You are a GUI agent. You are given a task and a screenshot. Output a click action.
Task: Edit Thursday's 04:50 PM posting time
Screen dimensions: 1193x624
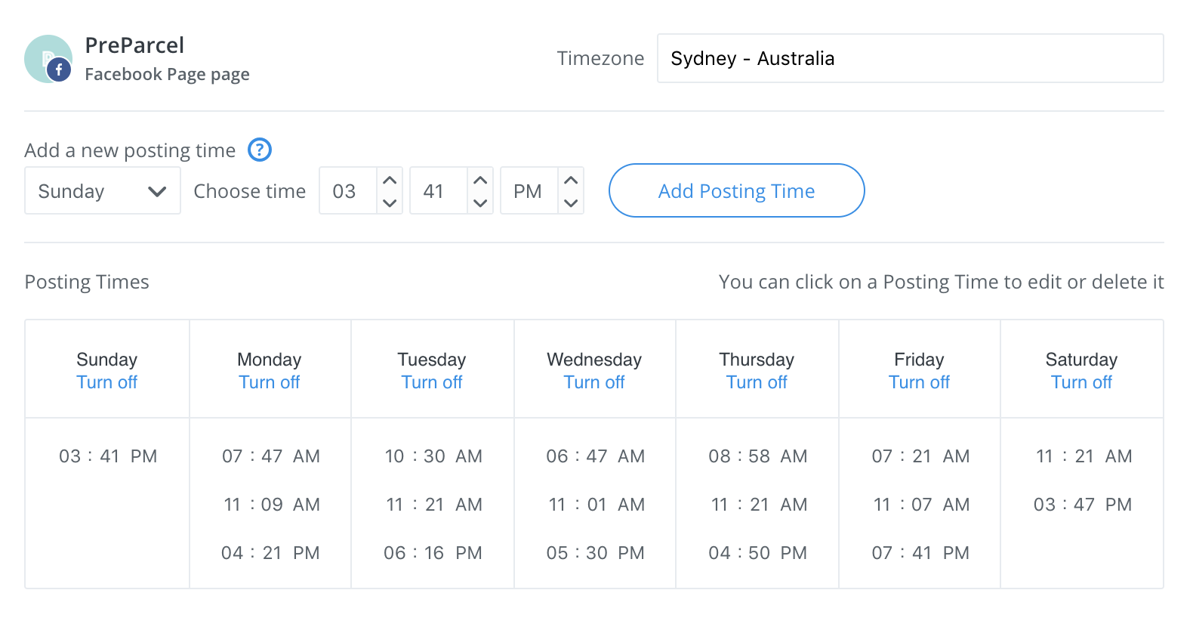pos(757,553)
